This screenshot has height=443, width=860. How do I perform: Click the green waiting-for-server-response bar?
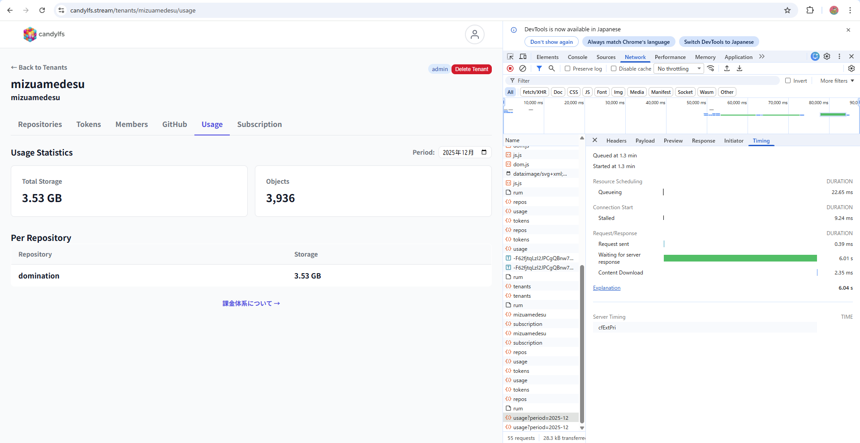pos(740,258)
